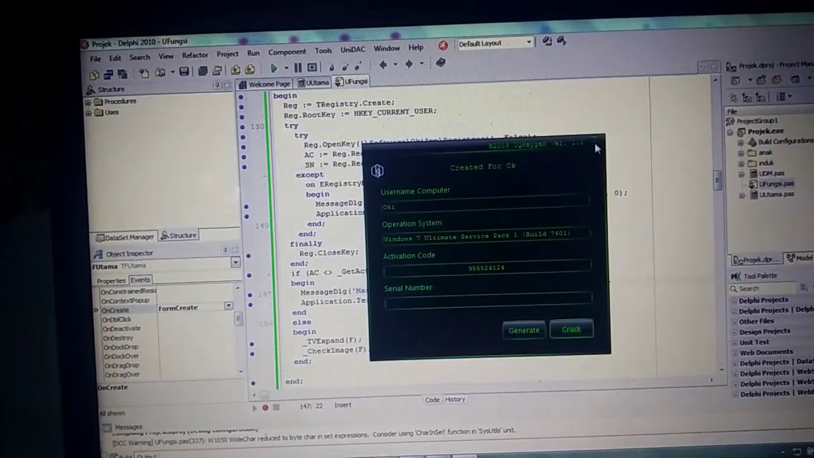Click the first Project Manager toolbar icon
The height and width of the screenshot is (458, 814).
click(x=736, y=80)
